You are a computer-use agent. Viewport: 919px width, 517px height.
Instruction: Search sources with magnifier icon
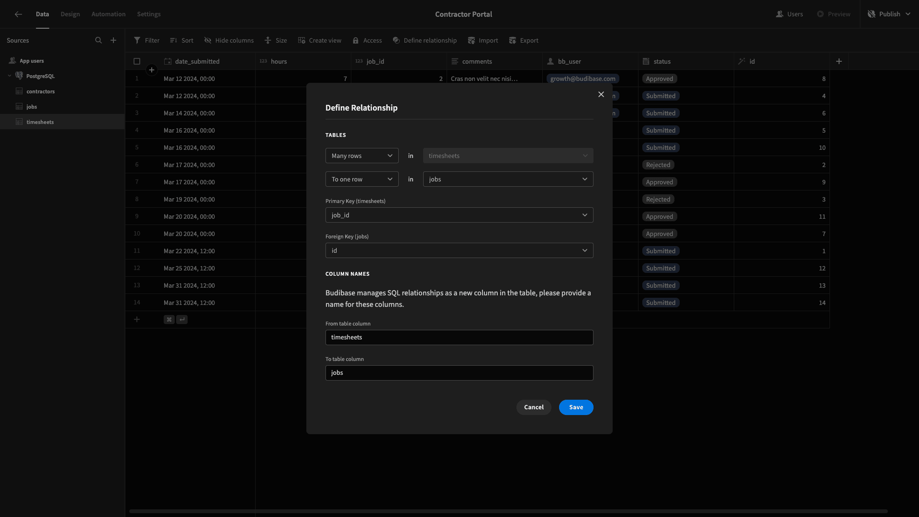(x=99, y=40)
